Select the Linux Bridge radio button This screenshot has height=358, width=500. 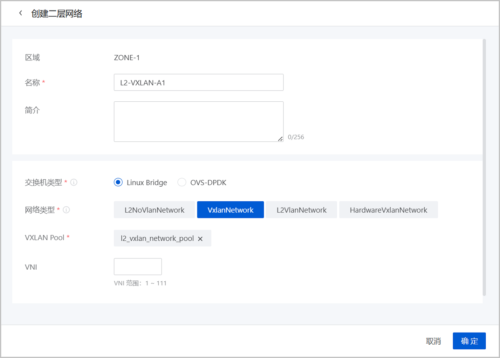click(118, 183)
